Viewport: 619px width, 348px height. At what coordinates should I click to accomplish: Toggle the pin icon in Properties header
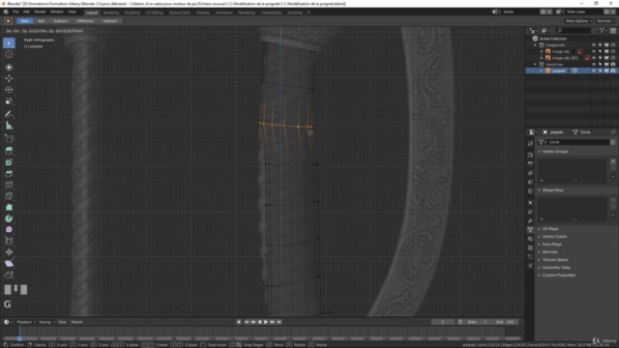click(612, 132)
